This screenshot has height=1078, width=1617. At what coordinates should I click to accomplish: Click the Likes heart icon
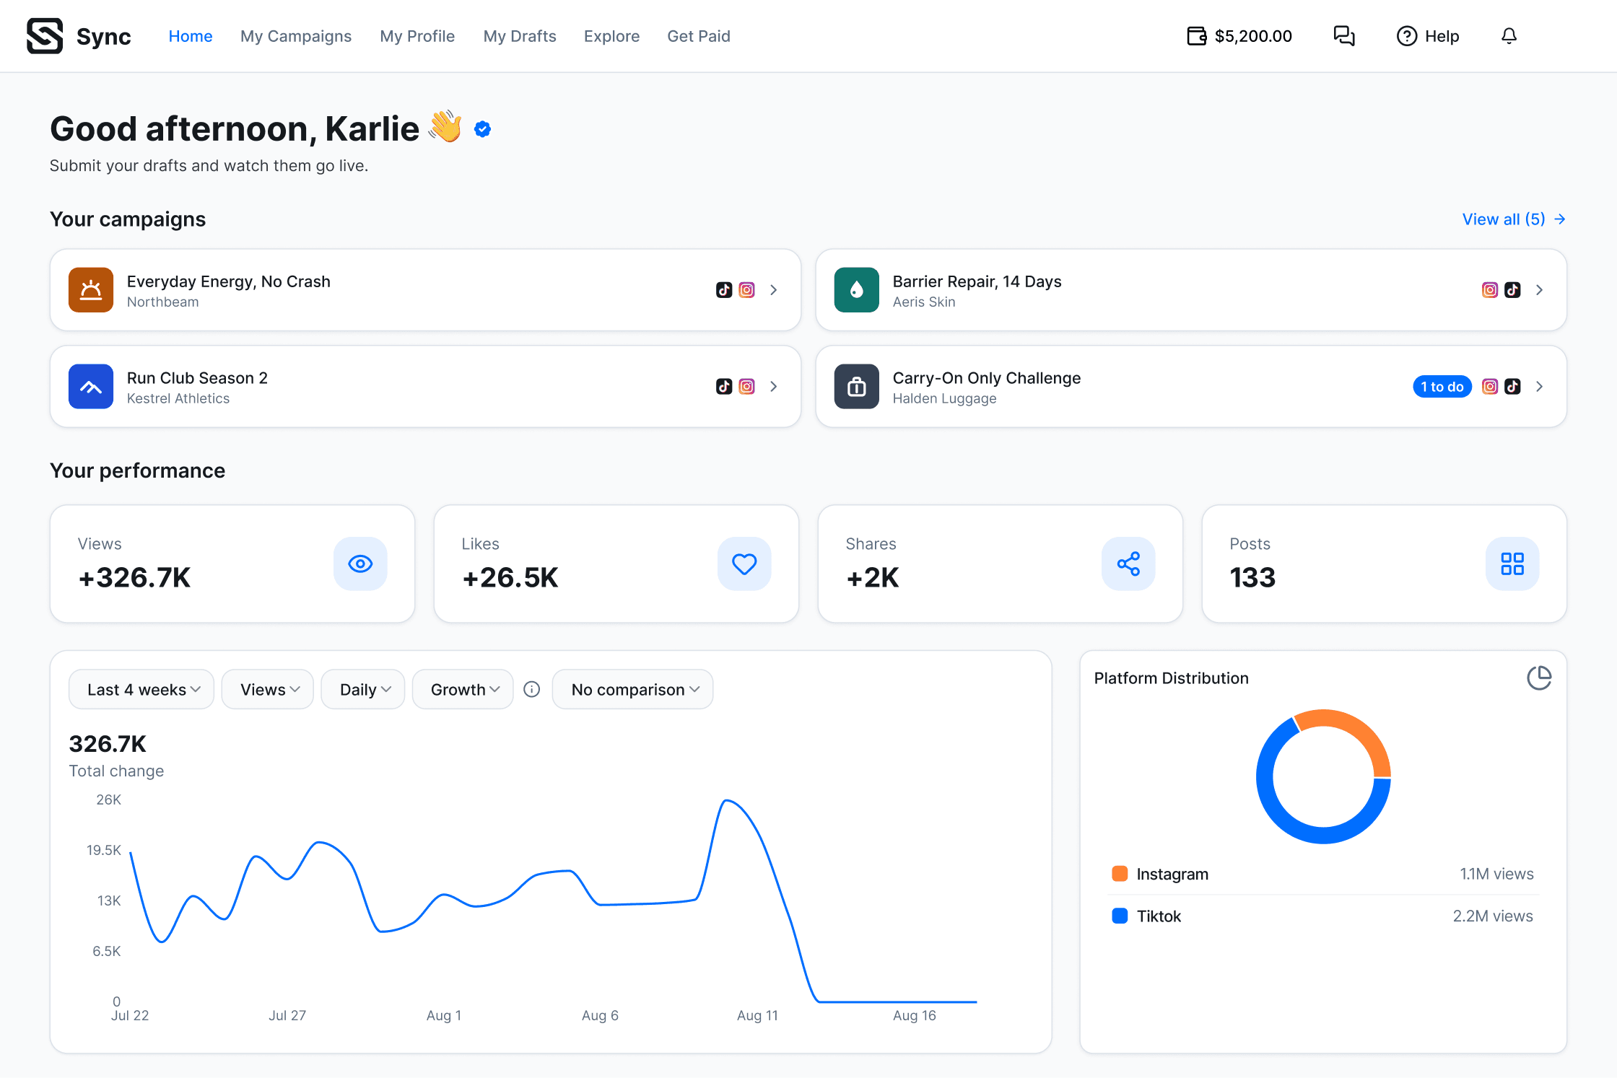tap(744, 564)
